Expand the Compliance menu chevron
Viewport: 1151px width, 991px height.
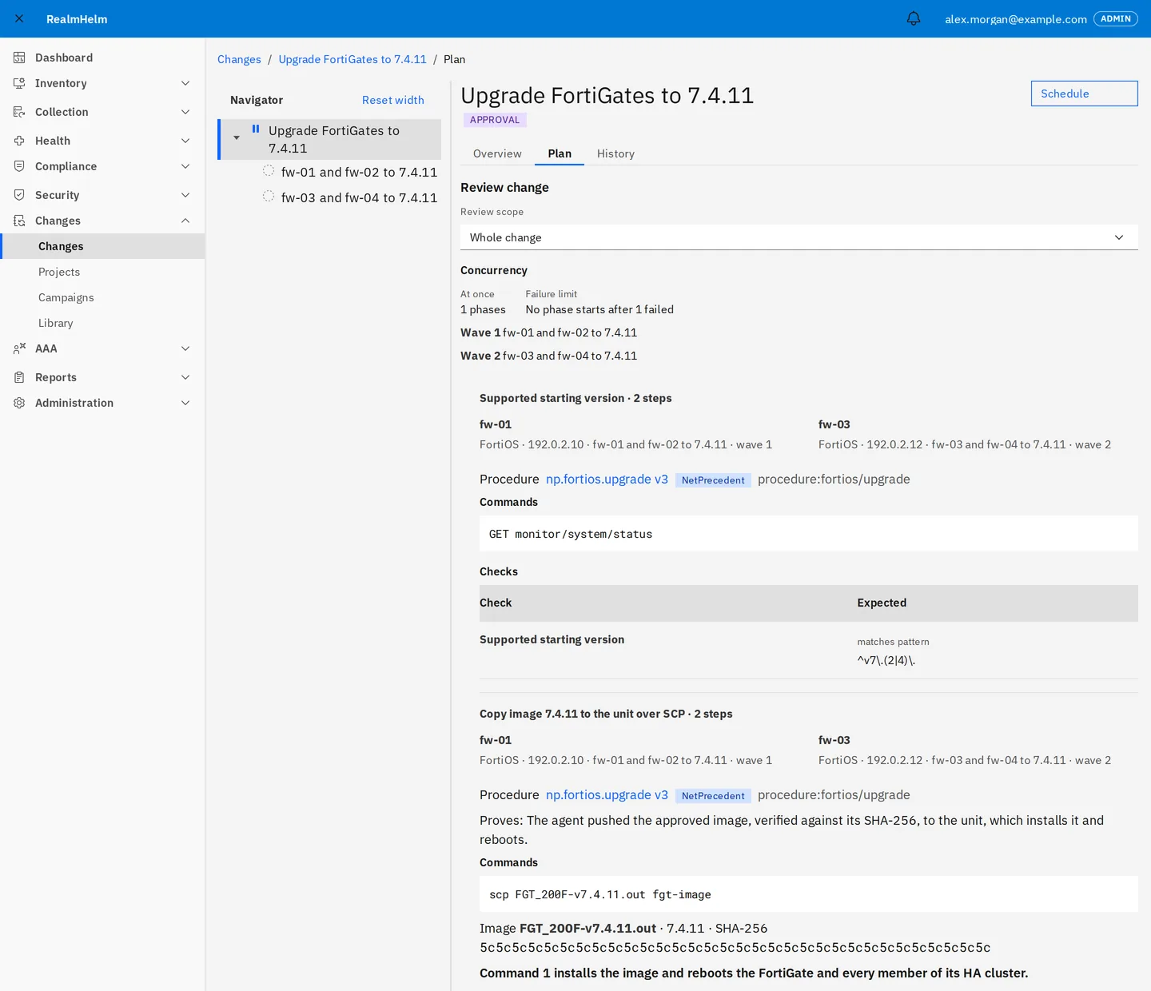[x=185, y=166]
